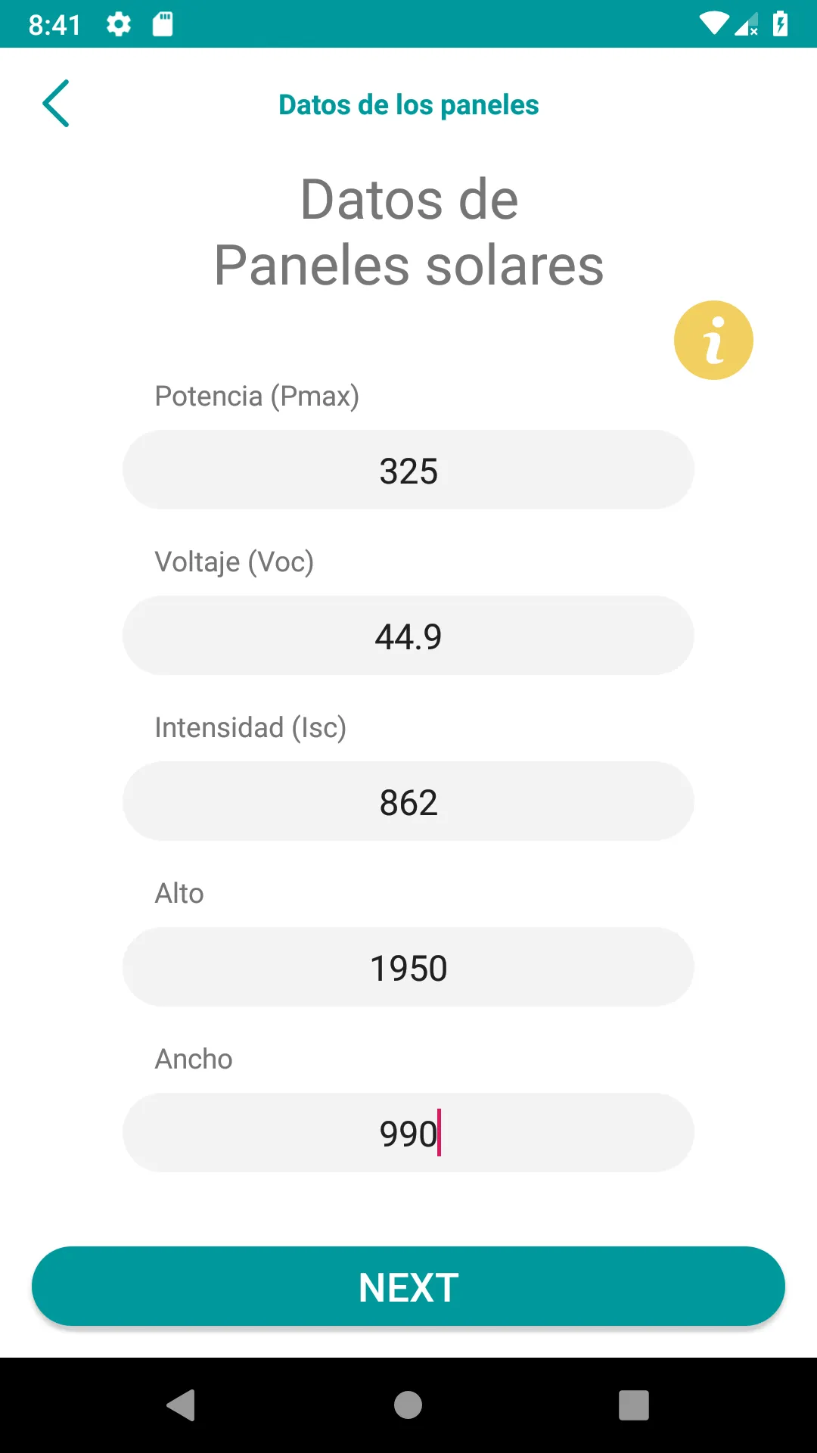Tap the Android recent apps square
The width and height of the screenshot is (817, 1453).
634,1405
